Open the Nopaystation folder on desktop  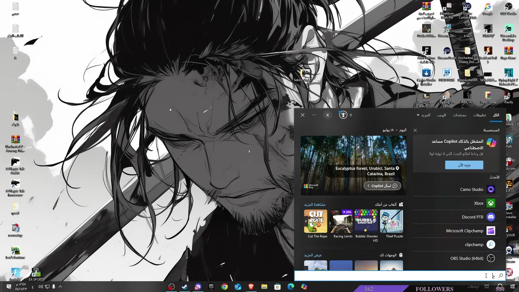(x=468, y=75)
